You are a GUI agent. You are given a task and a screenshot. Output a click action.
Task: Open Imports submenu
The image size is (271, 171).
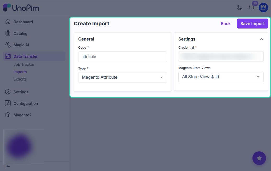[x=20, y=72]
